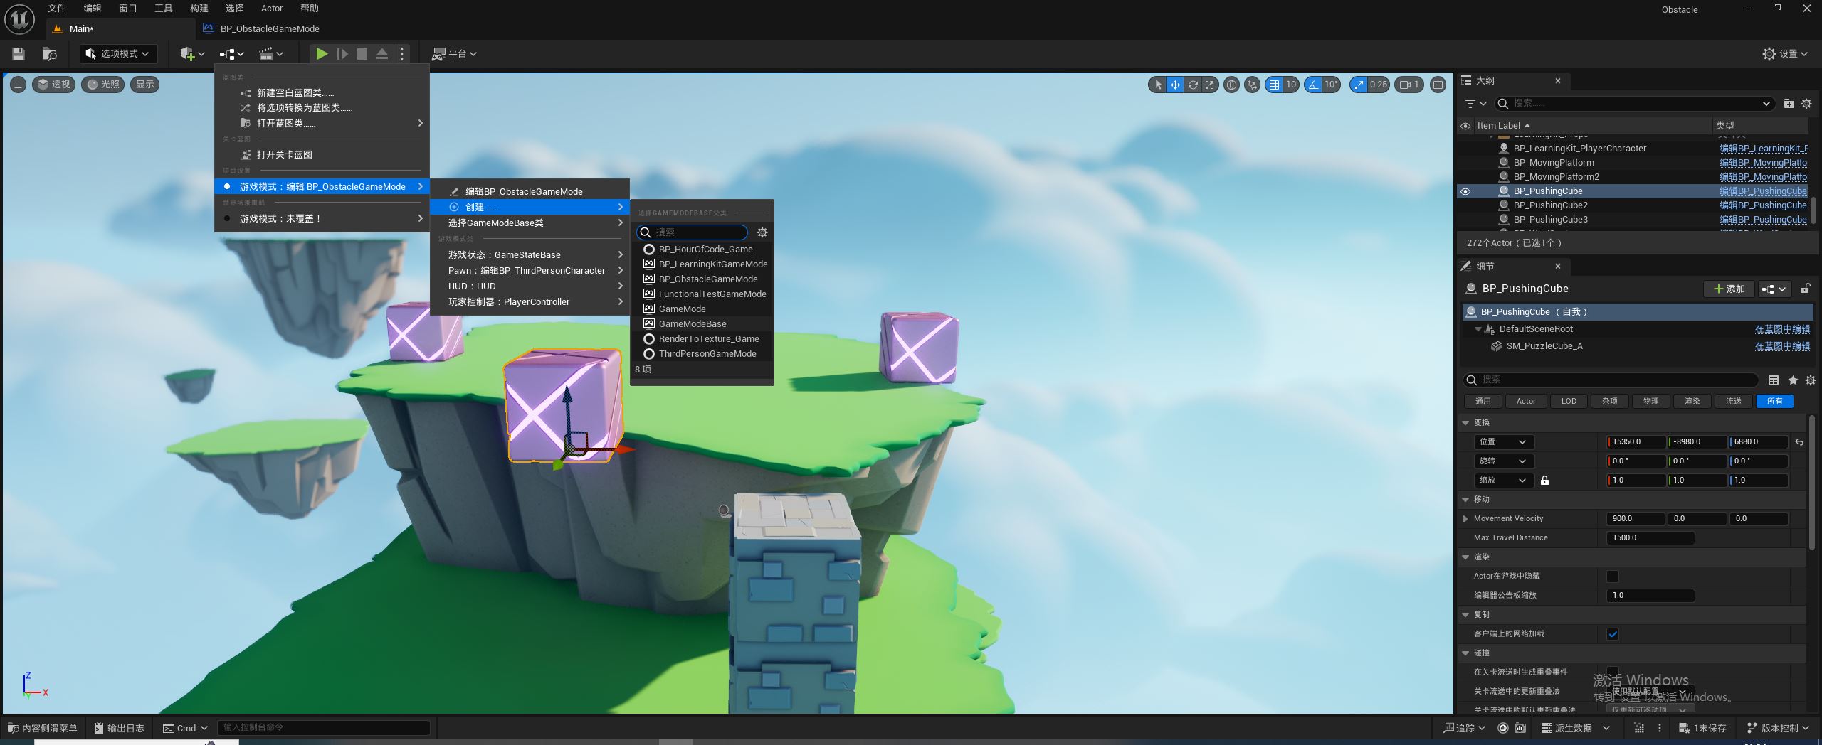Screen dimensions: 1822x745
Task: Enable the Actor在游戏中隐藏 checkbox
Action: (1613, 577)
